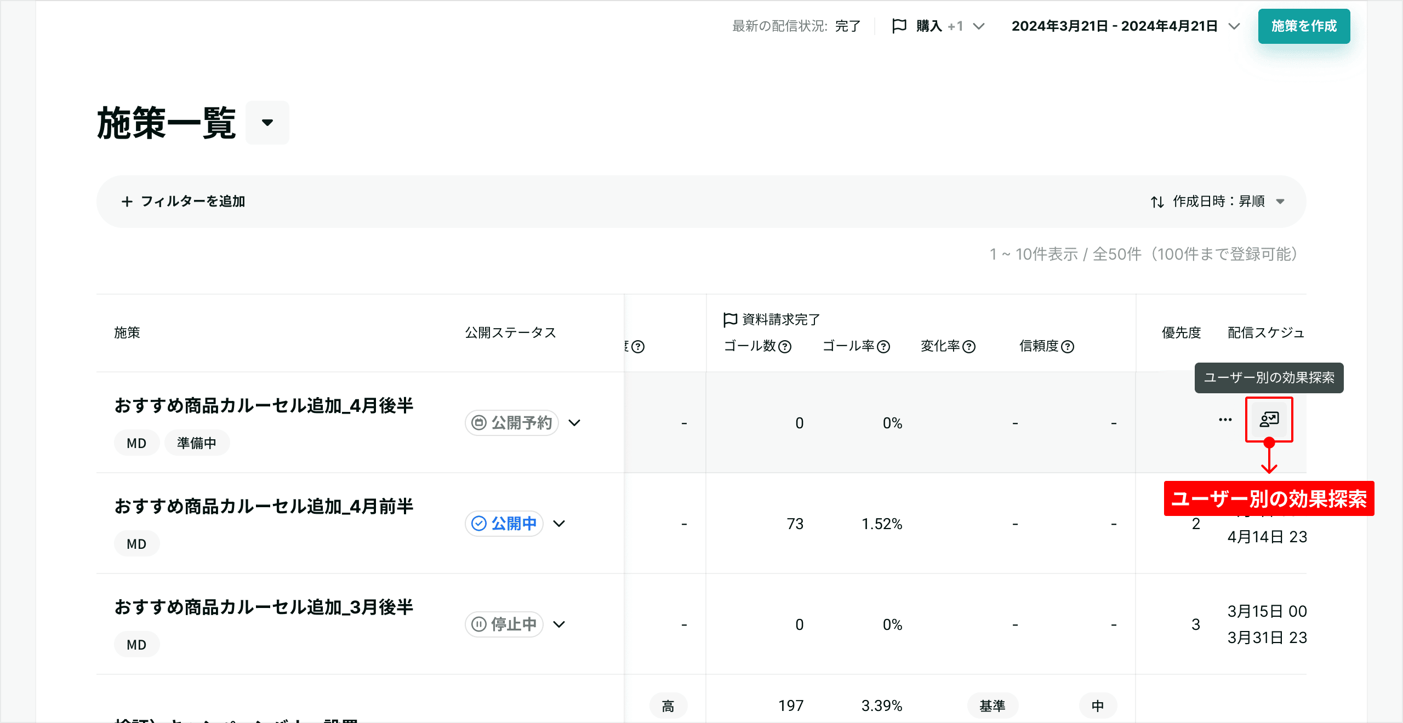This screenshot has height=723, width=1403.
Task: Click help icon next to ゴール率
Action: pos(883,347)
